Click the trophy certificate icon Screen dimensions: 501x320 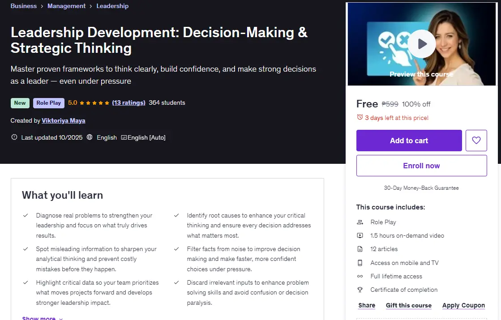pyautogui.click(x=360, y=290)
